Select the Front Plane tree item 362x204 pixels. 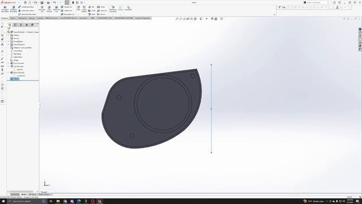pyautogui.click(x=16, y=50)
